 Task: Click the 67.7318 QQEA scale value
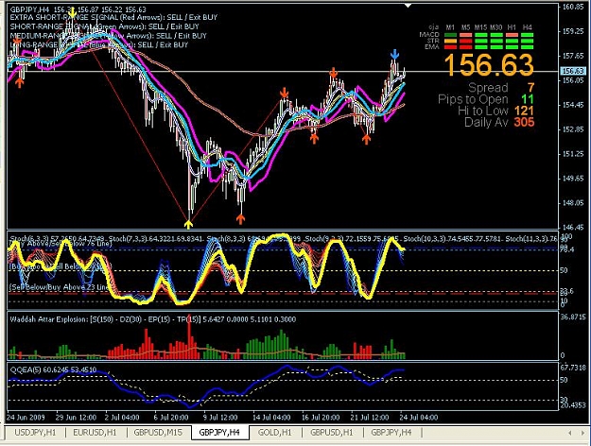(573, 368)
